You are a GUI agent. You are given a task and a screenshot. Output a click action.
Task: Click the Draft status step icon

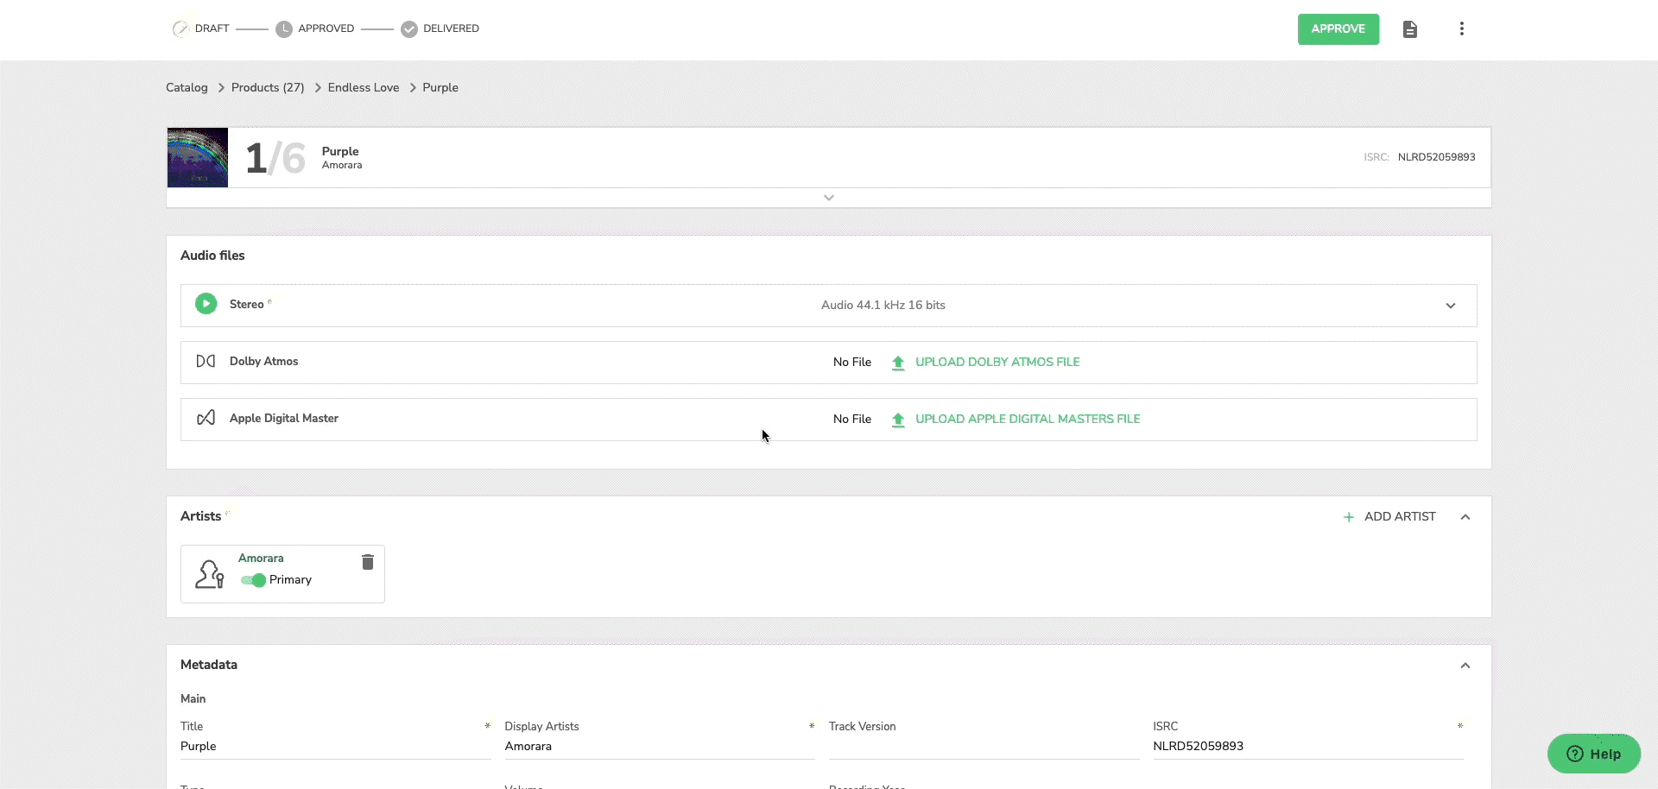(180, 28)
